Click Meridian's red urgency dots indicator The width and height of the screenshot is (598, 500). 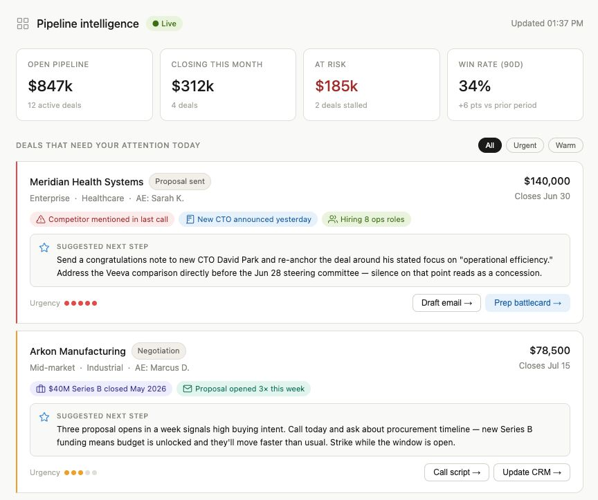point(80,304)
